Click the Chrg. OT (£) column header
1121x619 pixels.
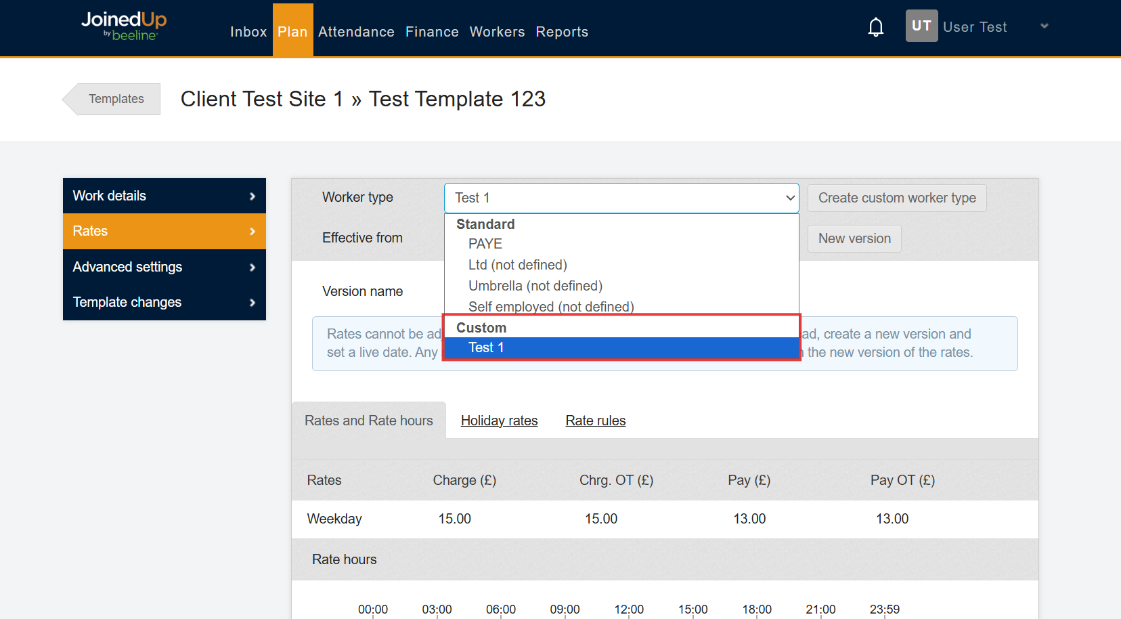(x=616, y=480)
